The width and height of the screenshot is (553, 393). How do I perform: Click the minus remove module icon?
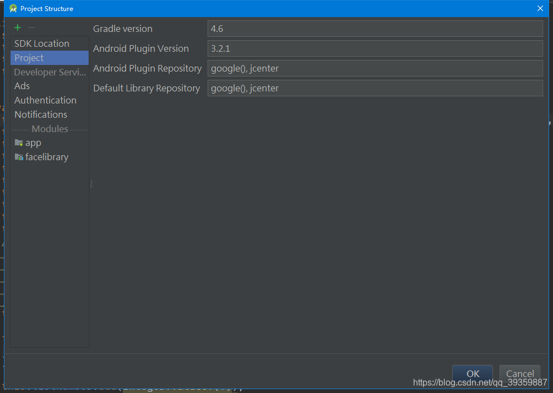click(31, 28)
